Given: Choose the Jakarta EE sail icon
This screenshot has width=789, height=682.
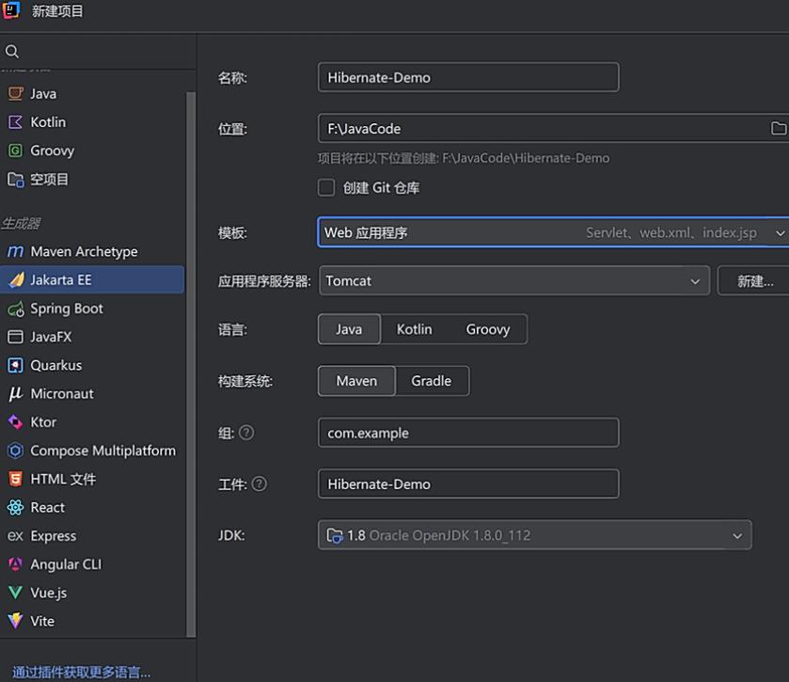Looking at the screenshot, I should click(16, 279).
